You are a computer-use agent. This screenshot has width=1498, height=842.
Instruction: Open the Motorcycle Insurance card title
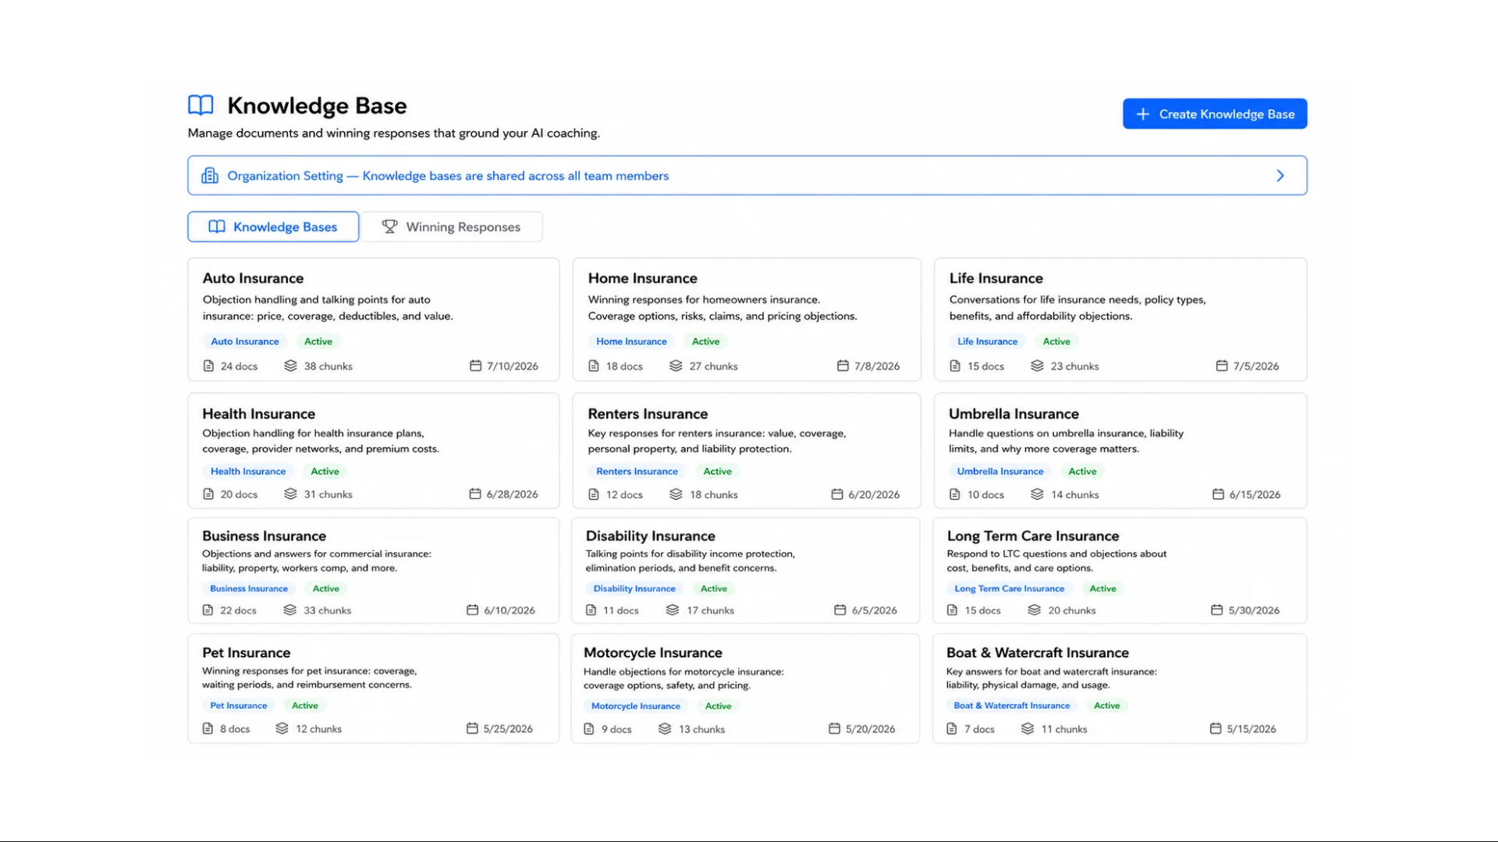pyautogui.click(x=652, y=653)
